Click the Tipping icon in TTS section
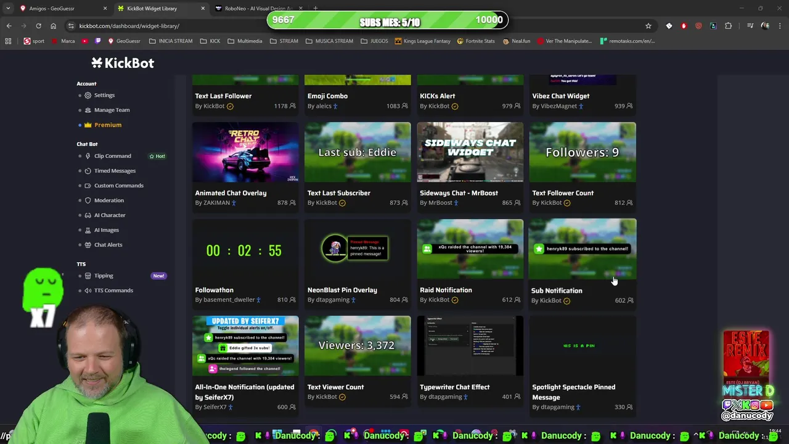The height and width of the screenshot is (444, 789). tap(88, 276)
